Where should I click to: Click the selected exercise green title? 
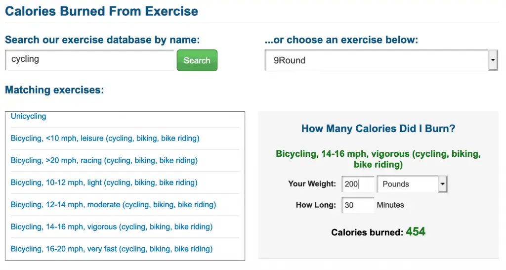coord(378,159)
